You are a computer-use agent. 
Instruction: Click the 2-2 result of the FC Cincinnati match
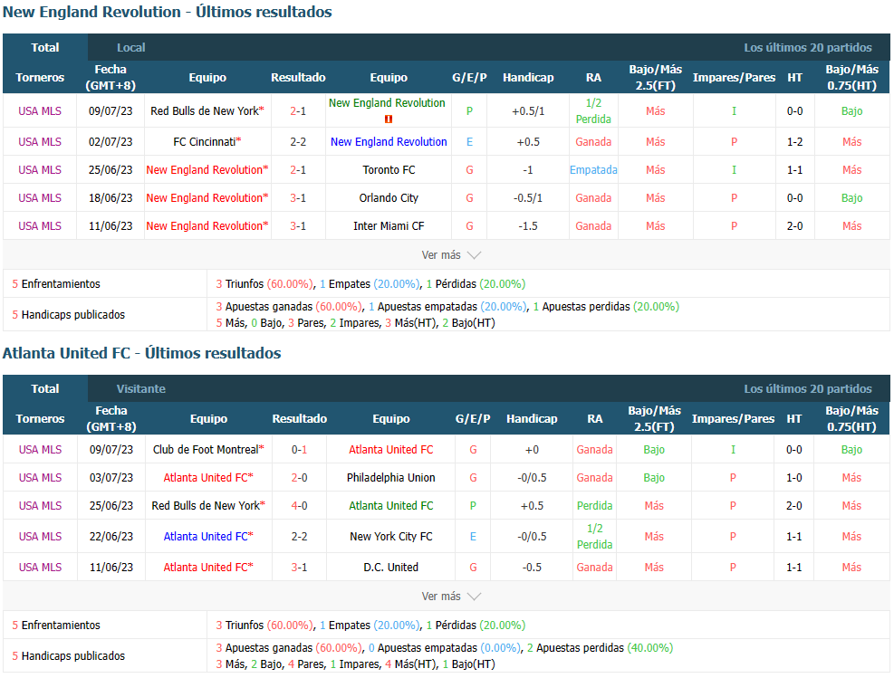pyautogui.click(x=298, y=142)
